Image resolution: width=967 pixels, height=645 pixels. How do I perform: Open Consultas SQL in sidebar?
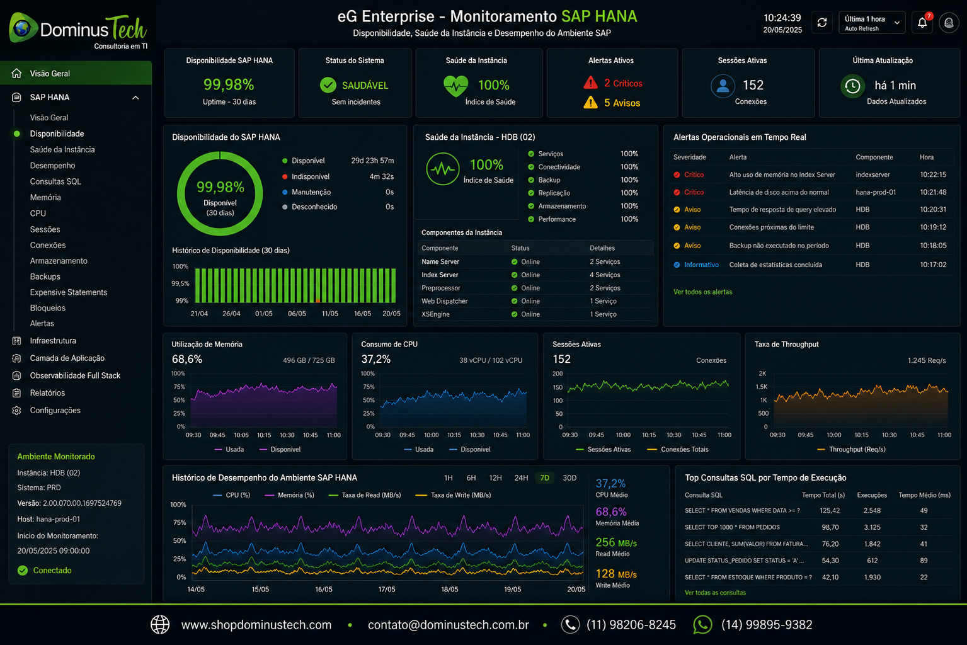point(55,181)
